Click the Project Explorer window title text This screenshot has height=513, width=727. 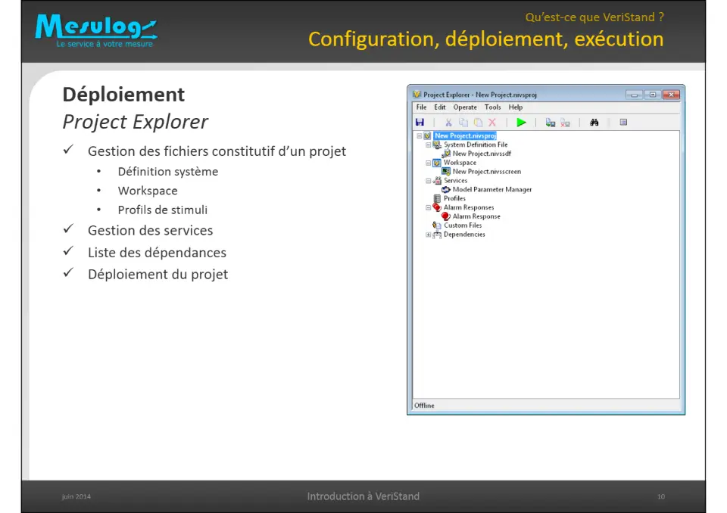click(x=480, y=95)
